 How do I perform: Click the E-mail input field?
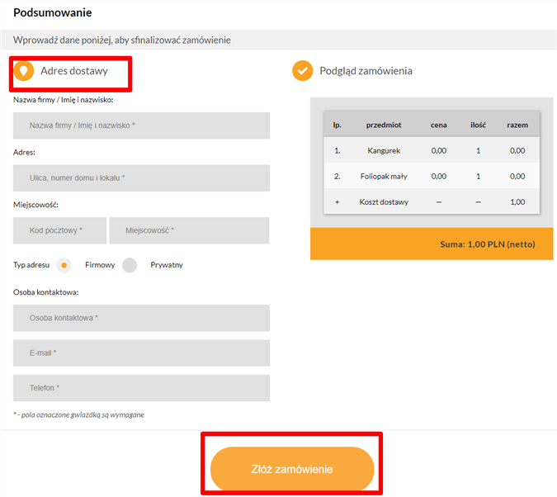pos(141,353)
